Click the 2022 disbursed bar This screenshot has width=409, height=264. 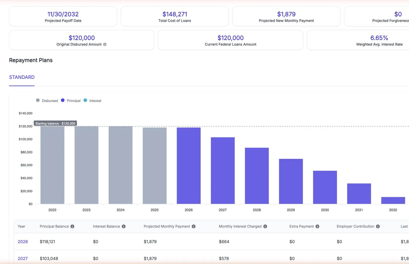coord(52,165)
